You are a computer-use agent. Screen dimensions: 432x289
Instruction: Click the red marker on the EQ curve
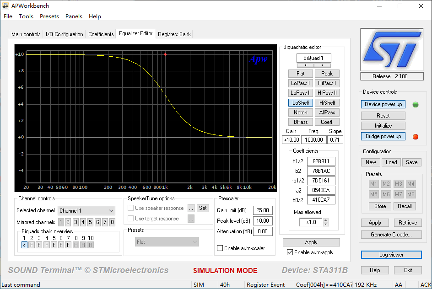tap(165, 54)
